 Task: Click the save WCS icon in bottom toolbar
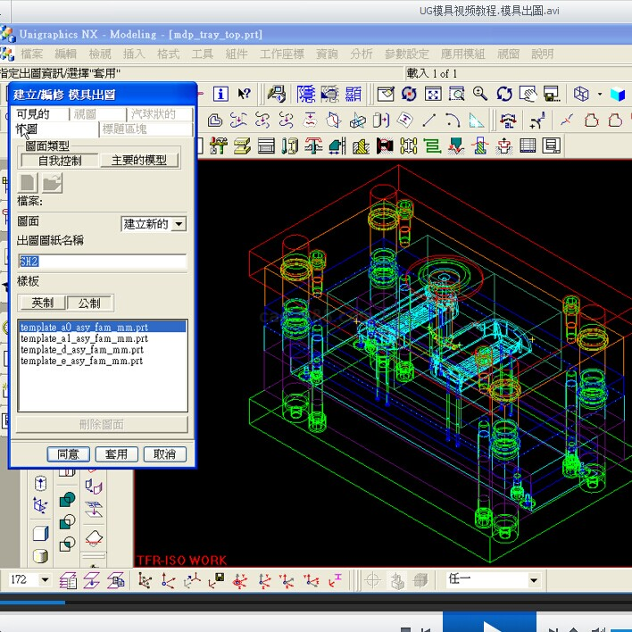click(218, 580)
